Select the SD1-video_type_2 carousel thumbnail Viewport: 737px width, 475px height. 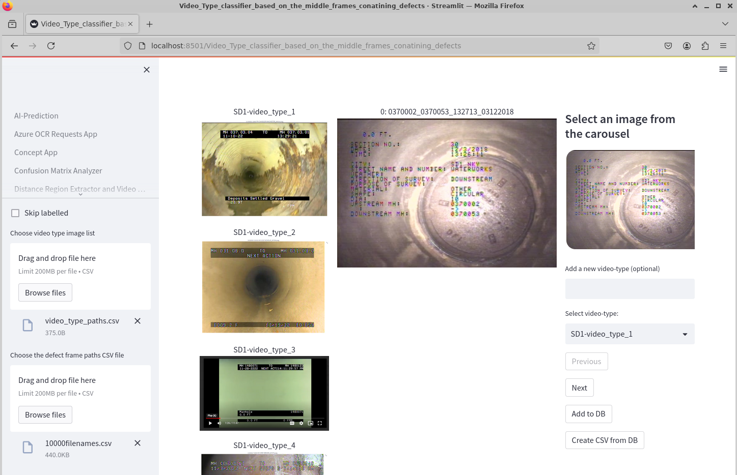pyautogui.click(x=263, y=287)
